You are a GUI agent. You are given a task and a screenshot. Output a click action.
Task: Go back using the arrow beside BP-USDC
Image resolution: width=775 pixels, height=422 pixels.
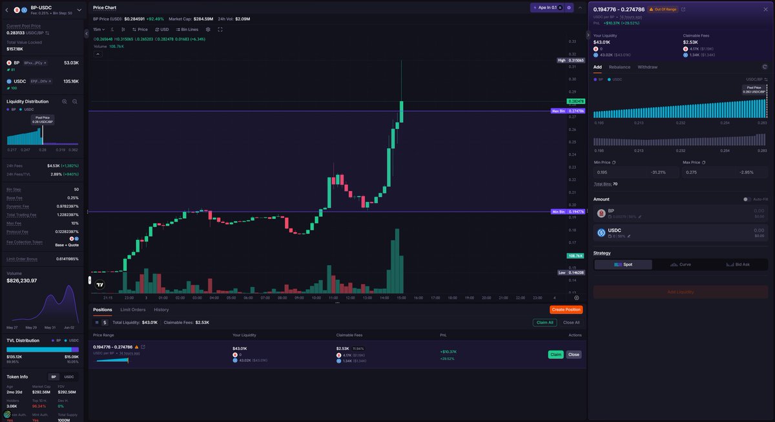tap(6, 10)
